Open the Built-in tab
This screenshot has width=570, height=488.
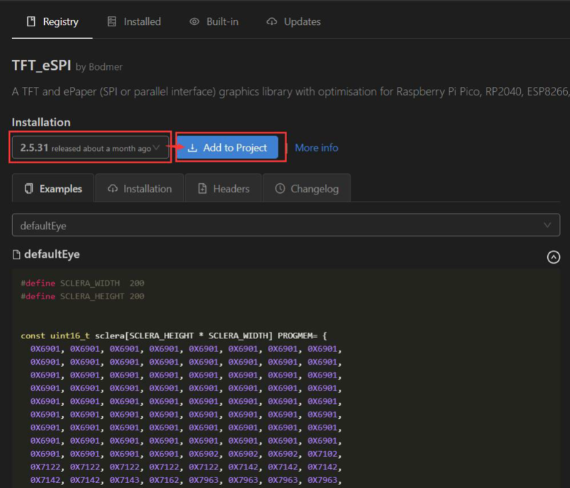point(214,22)
